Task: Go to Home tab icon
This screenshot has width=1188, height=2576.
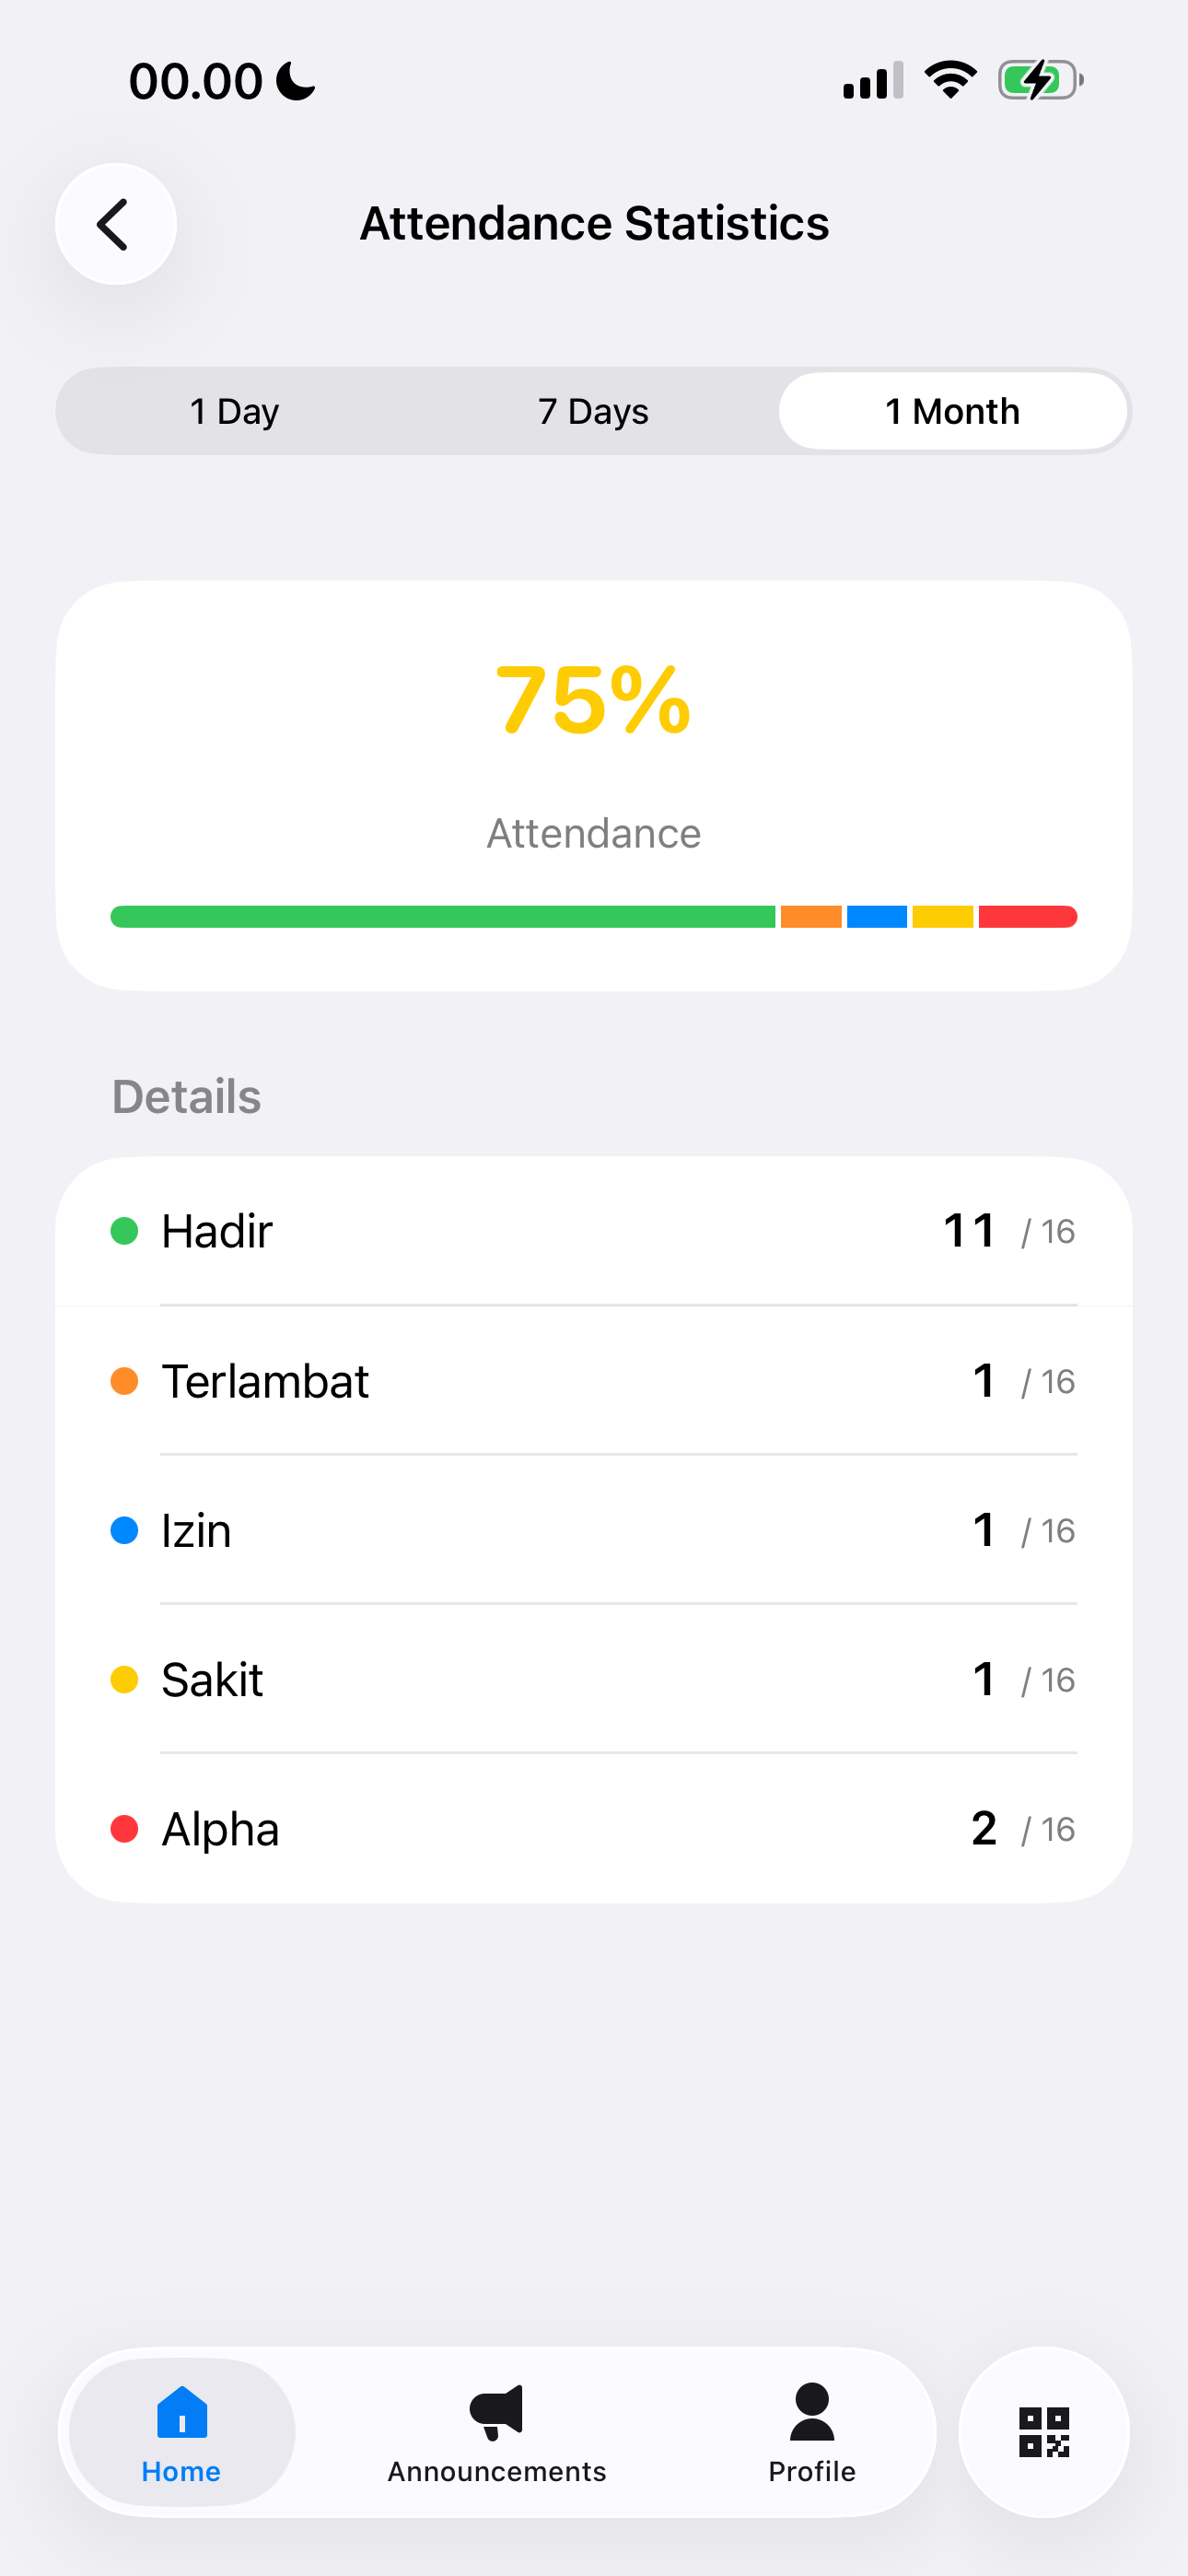Action: 182,2412
